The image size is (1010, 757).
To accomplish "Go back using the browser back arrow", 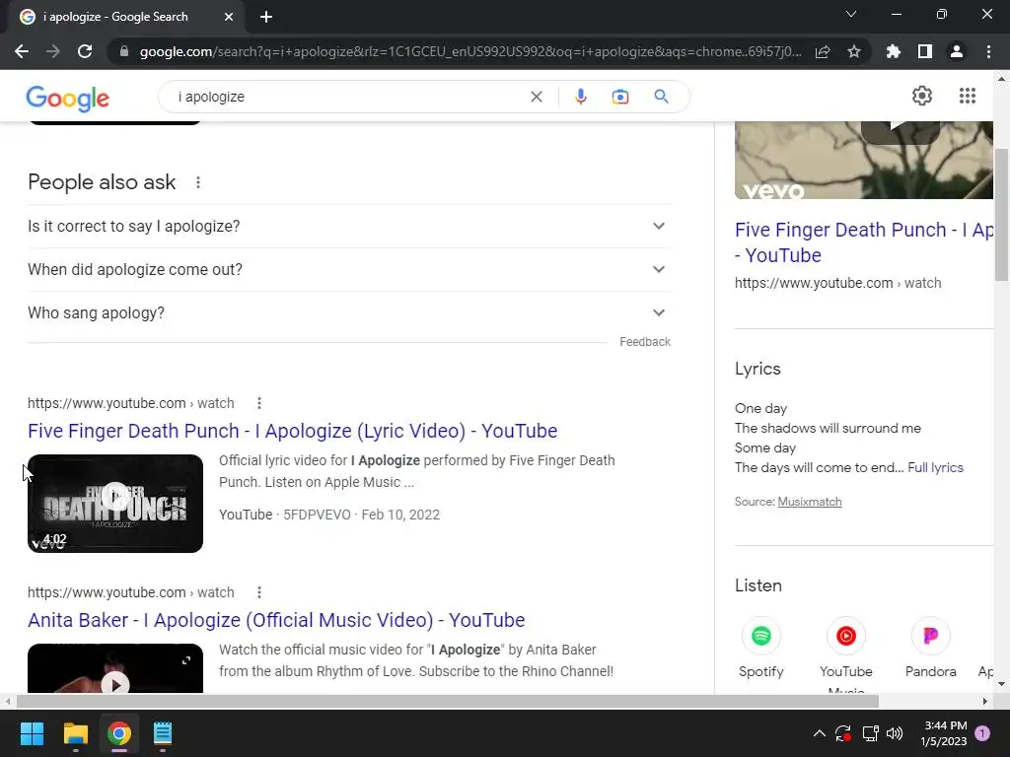I will 22,51.
